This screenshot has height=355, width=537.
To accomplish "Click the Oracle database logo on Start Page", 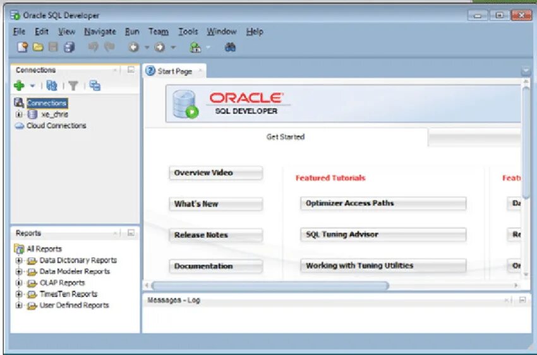I will click(185, 104).
